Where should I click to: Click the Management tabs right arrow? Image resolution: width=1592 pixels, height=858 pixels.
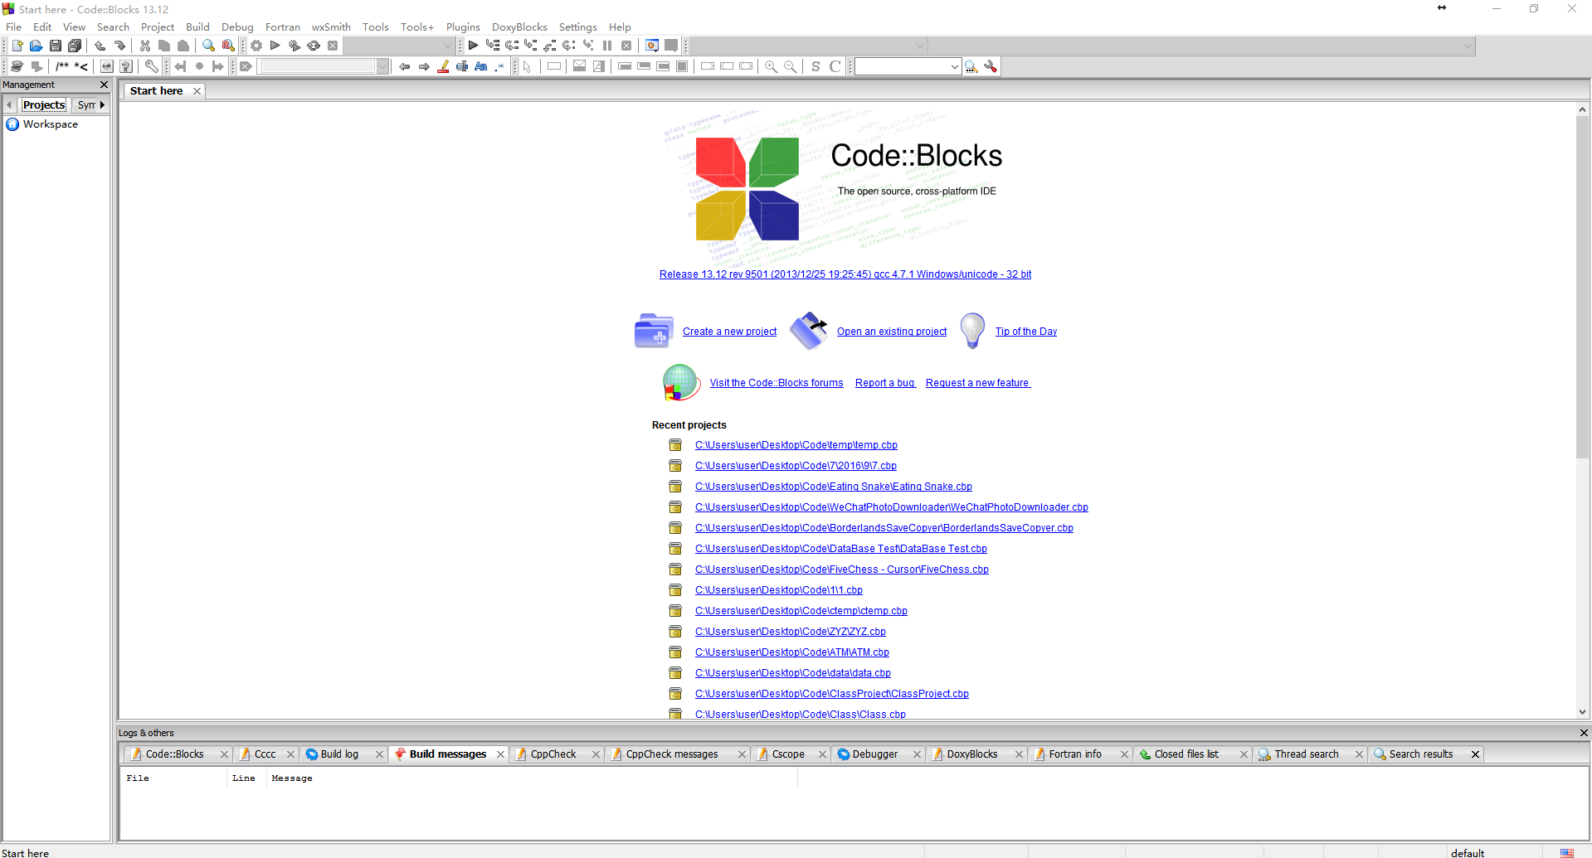[102, 105]
